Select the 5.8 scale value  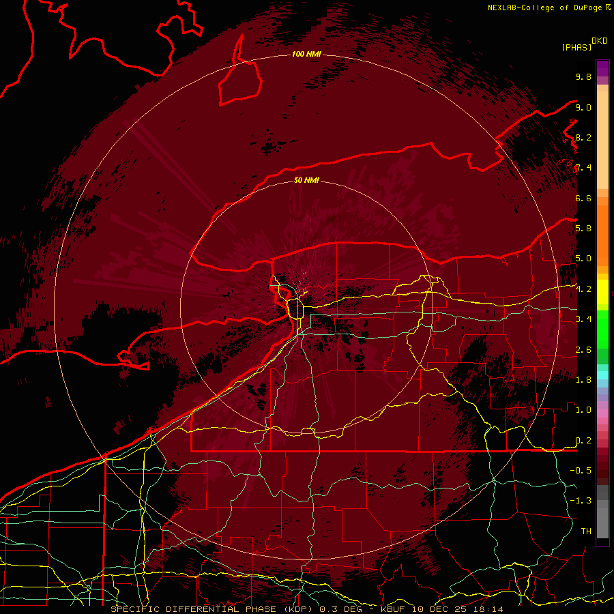pyautogui.click(x=583, y=228)
